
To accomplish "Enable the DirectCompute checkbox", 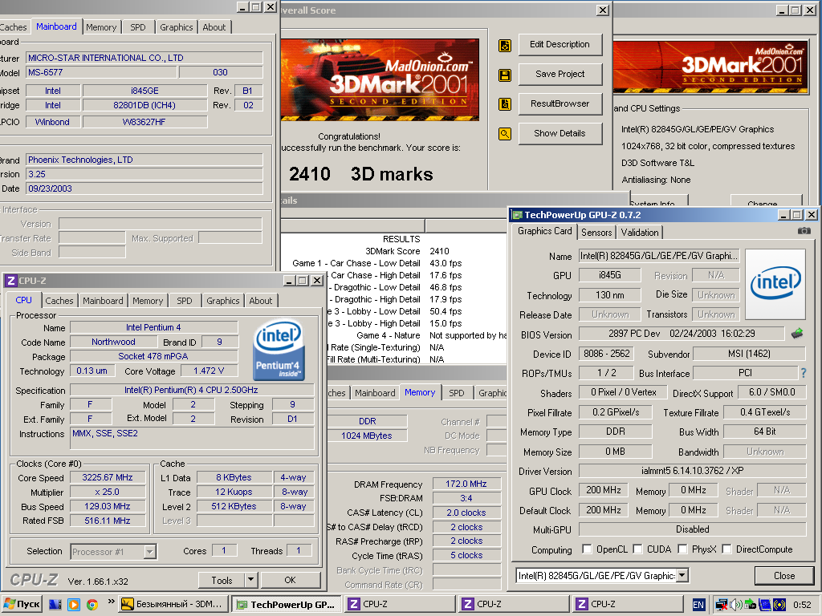I will point(726,549).
